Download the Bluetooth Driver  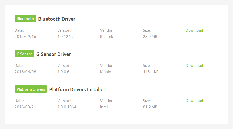194,30
